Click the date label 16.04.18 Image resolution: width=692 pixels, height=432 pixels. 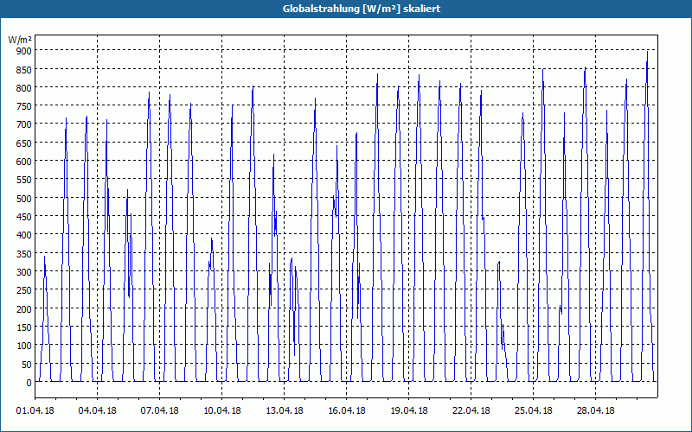347,411
